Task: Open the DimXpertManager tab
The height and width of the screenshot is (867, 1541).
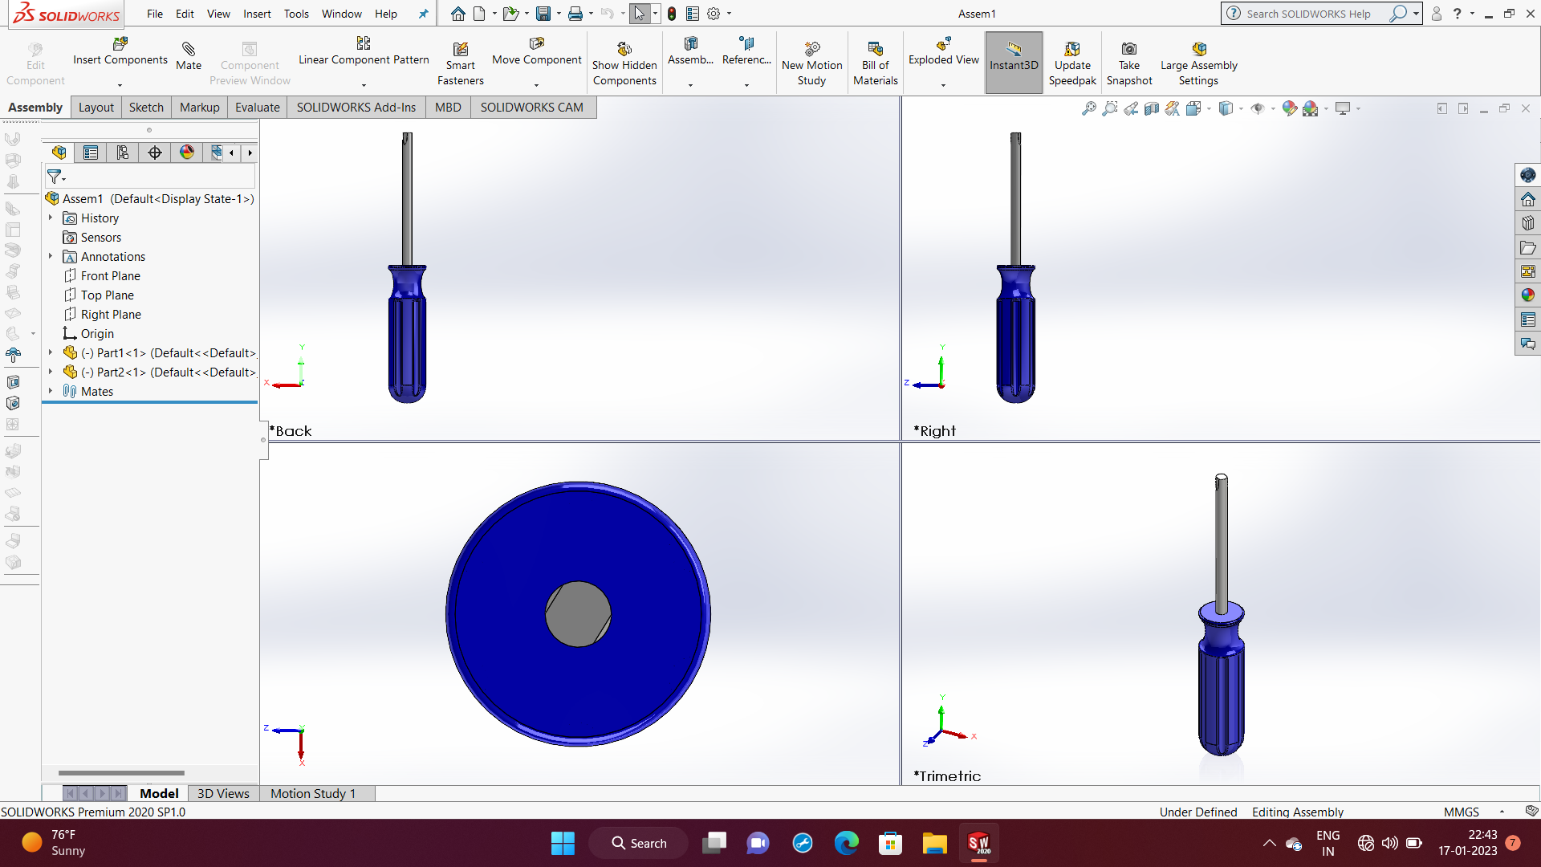Action: pos(155,153)
